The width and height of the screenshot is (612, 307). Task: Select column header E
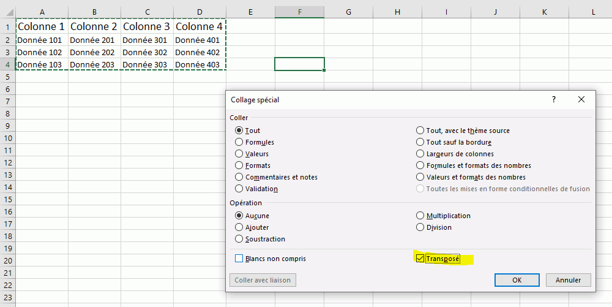[251, 12]
